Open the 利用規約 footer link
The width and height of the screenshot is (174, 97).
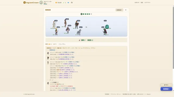[x=107, y=94]
